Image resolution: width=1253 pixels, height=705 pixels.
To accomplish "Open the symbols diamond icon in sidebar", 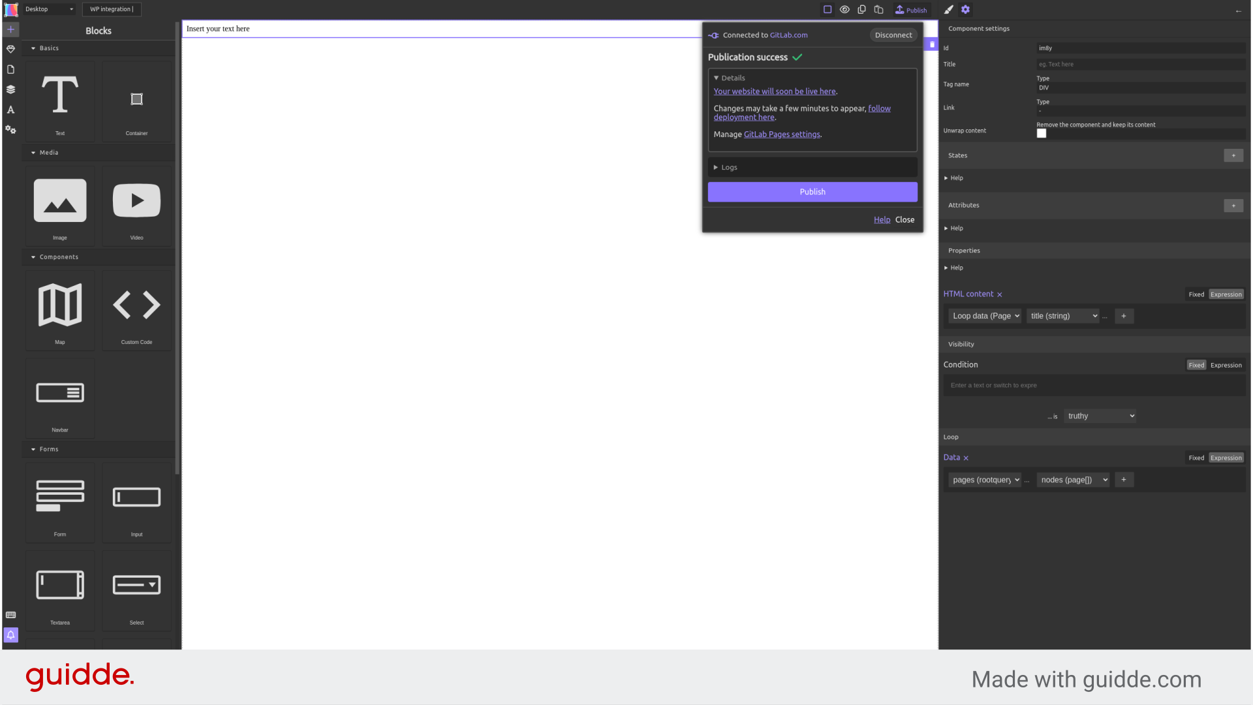I will 10,50.
